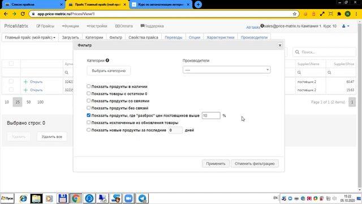The width and height of the screenshot is (362, 204).
Task: Click the Применить button
Action: (216, 164)
